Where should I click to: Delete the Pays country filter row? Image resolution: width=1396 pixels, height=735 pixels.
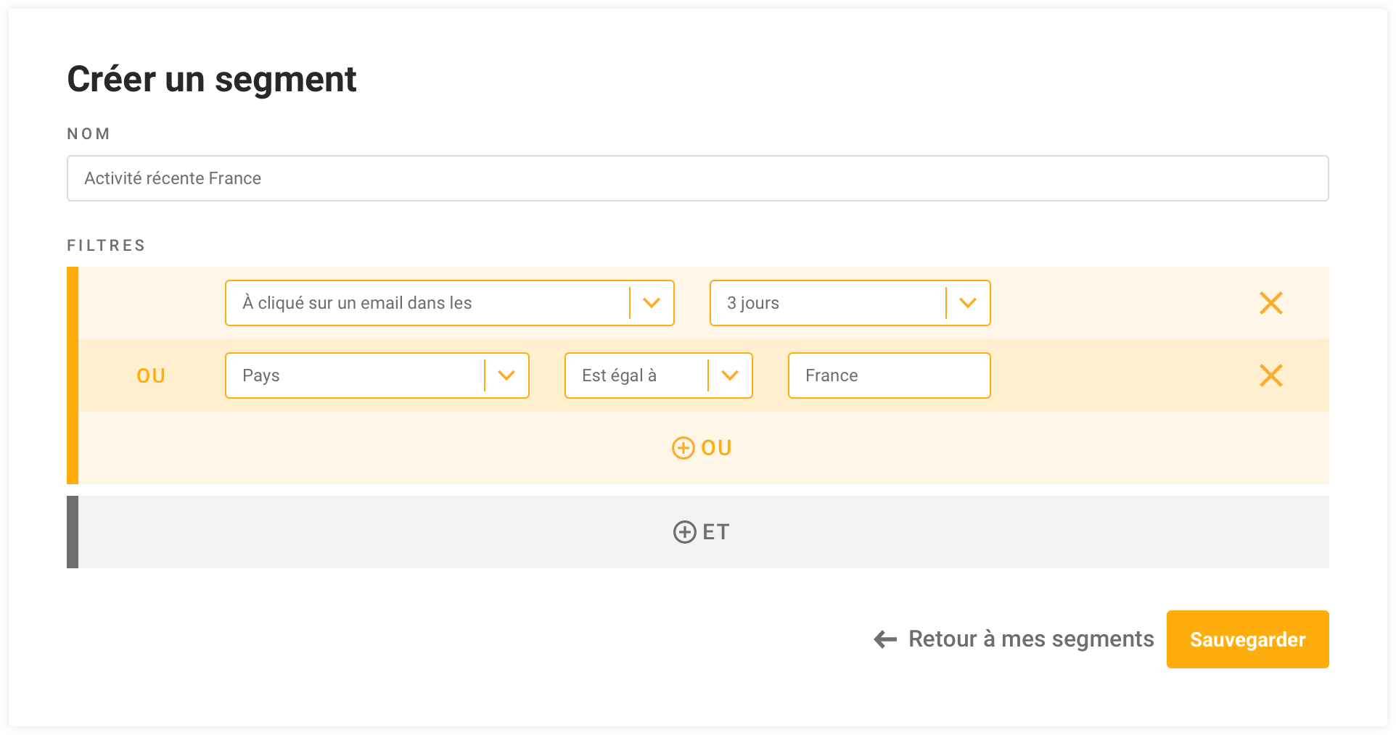[1270, 375]
